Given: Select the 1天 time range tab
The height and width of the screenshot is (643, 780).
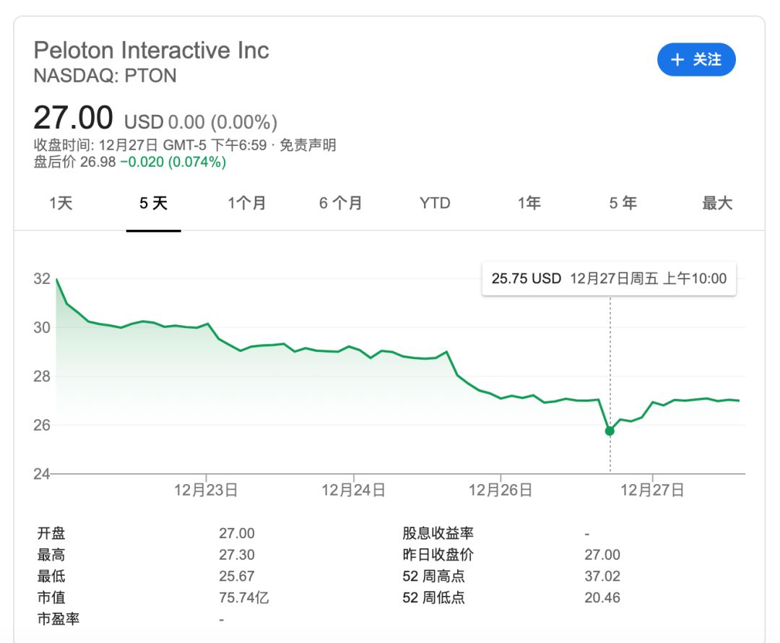Looking at the screenshot, I should tap(61, 203).
